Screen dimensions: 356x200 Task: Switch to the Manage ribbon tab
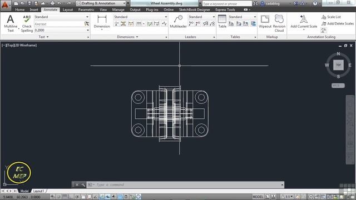[x=118, y=10]
